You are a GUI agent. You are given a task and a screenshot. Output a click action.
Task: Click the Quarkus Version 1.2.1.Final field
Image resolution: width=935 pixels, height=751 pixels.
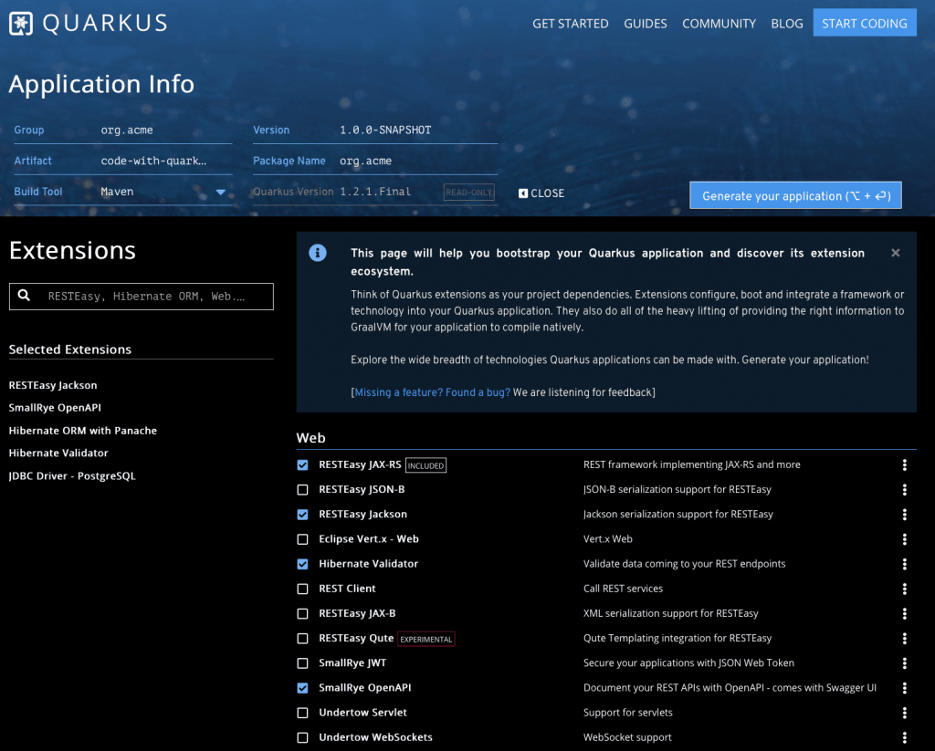point(375,192)
